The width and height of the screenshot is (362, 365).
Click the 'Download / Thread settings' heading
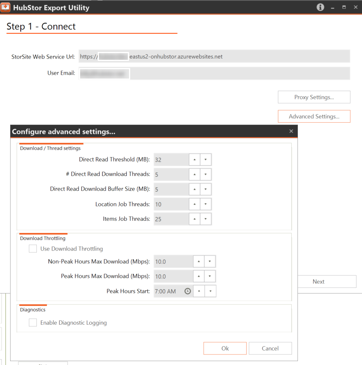50,148
